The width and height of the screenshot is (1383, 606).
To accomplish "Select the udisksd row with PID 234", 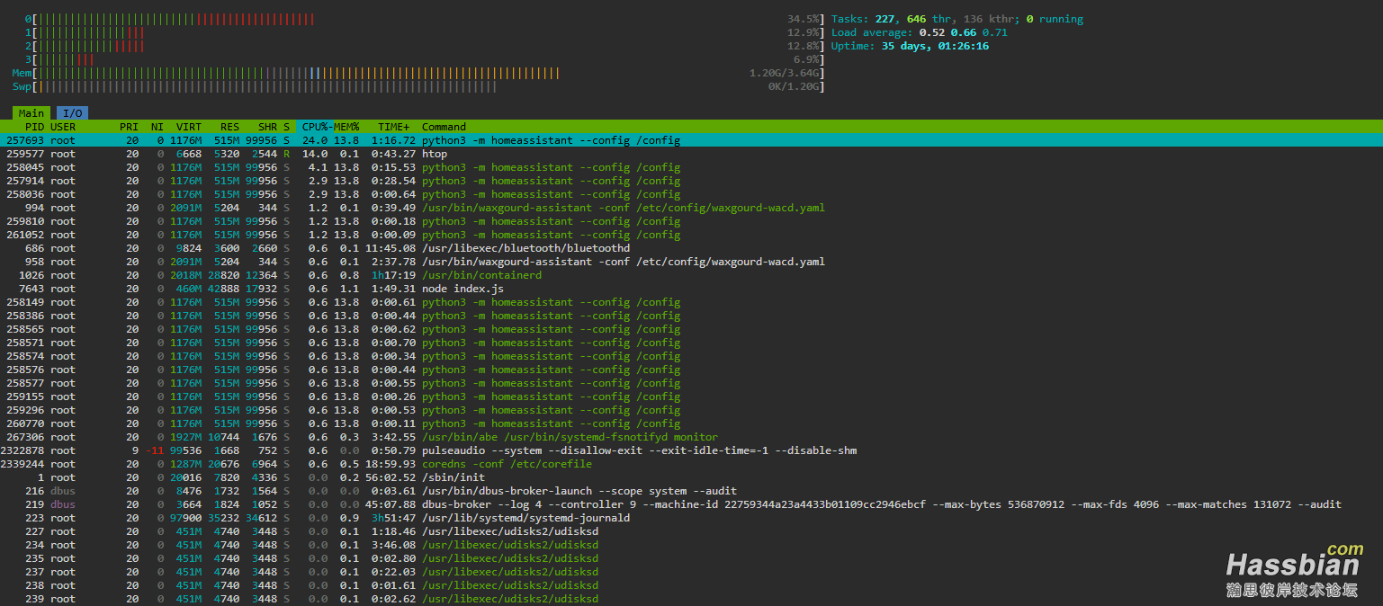I will [691, 545].
